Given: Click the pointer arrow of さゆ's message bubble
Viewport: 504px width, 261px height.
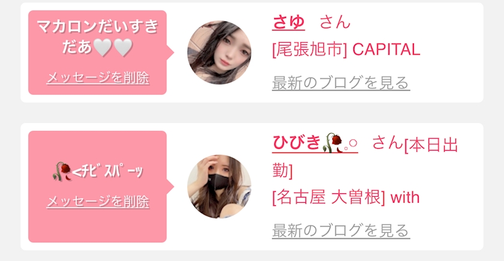Looking at the screenshot, I should (170, 52).
